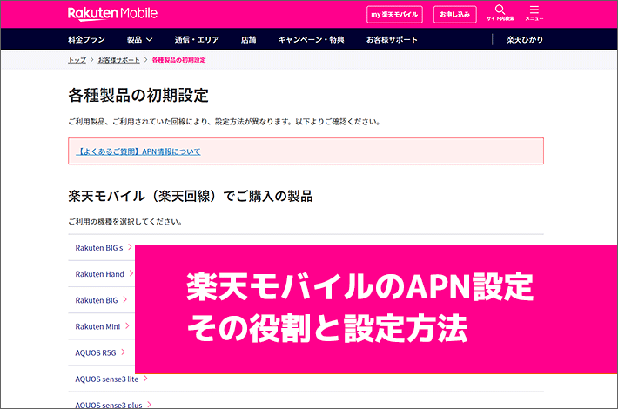Go to お客様サポート breadcrumb link
The image size is (618, 409).
[x=118, y=60]
